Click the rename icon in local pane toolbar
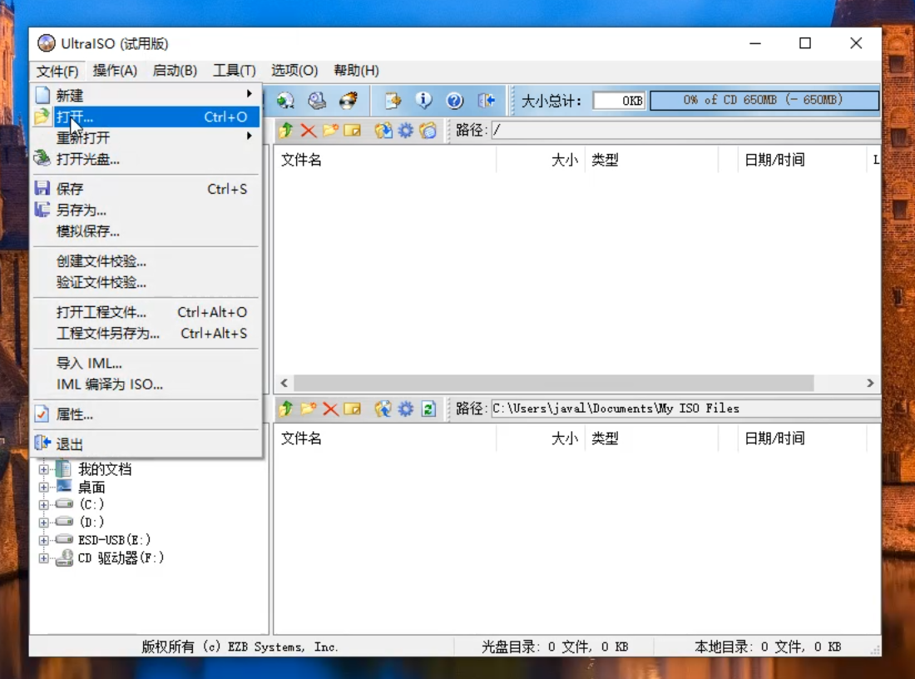This screenshot has height=679, width=915. pyautogui.click(x=353, y=409)
